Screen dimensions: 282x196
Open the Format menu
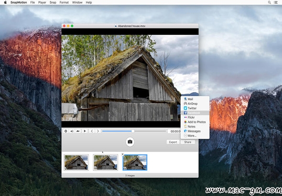64,2
